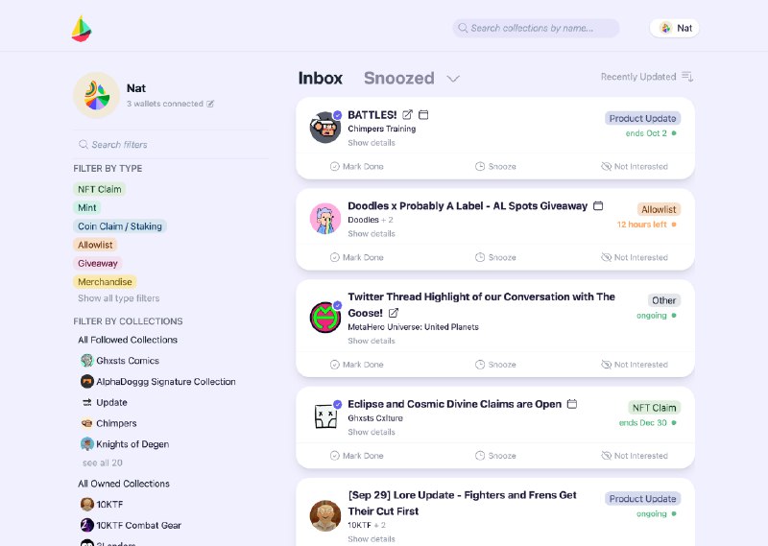
Task: Click the Chimpers collection icon
Action: (86, 423)
